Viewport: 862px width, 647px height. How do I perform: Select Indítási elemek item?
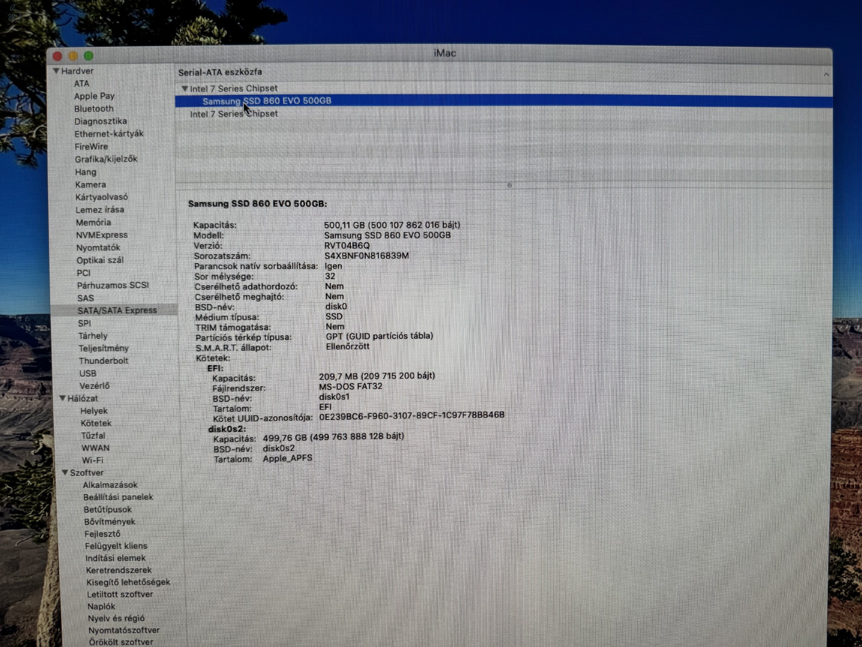115,558
